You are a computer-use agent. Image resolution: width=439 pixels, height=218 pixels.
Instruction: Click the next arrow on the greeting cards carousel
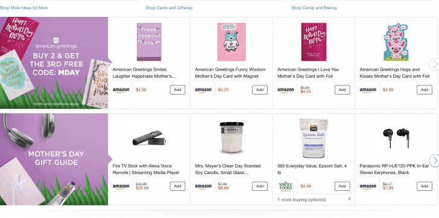435,64
